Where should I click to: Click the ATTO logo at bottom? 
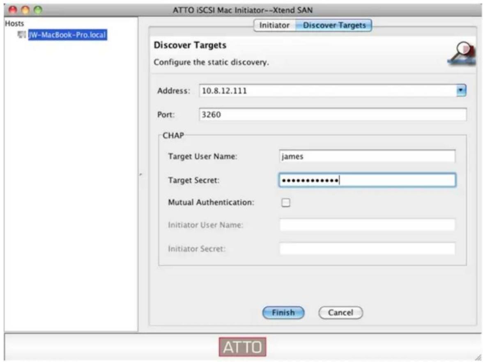pyautogui.click(x=242, y=347)
